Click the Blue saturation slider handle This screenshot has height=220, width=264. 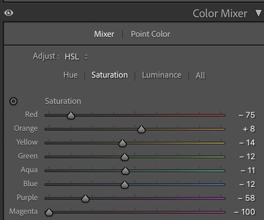pos(125,185)
